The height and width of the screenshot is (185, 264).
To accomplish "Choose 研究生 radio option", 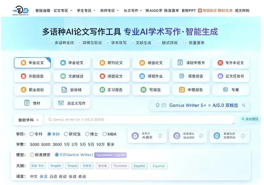I will (66, 134).
